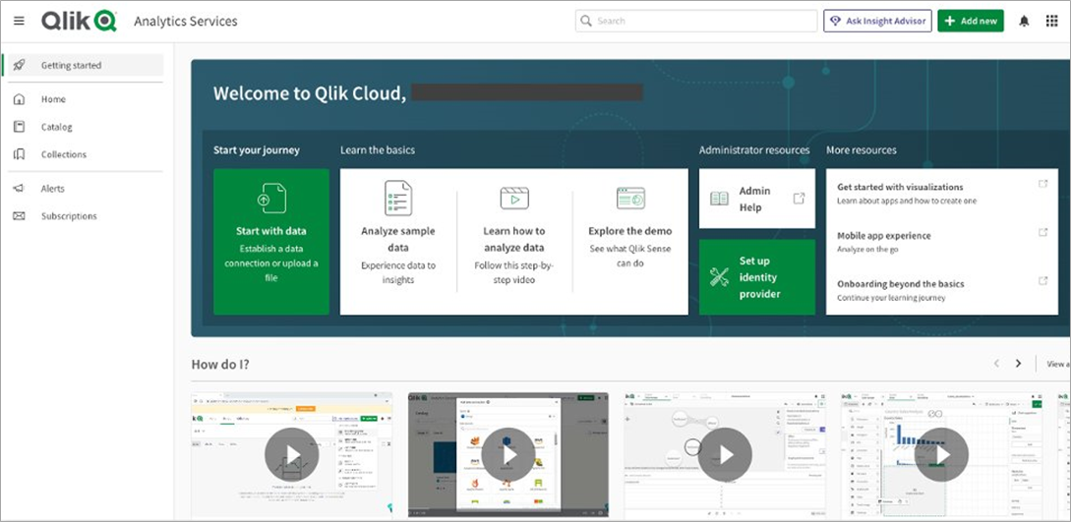1071x522 pixels.
Task: Play the first How do I video
Action: point(292,454)
